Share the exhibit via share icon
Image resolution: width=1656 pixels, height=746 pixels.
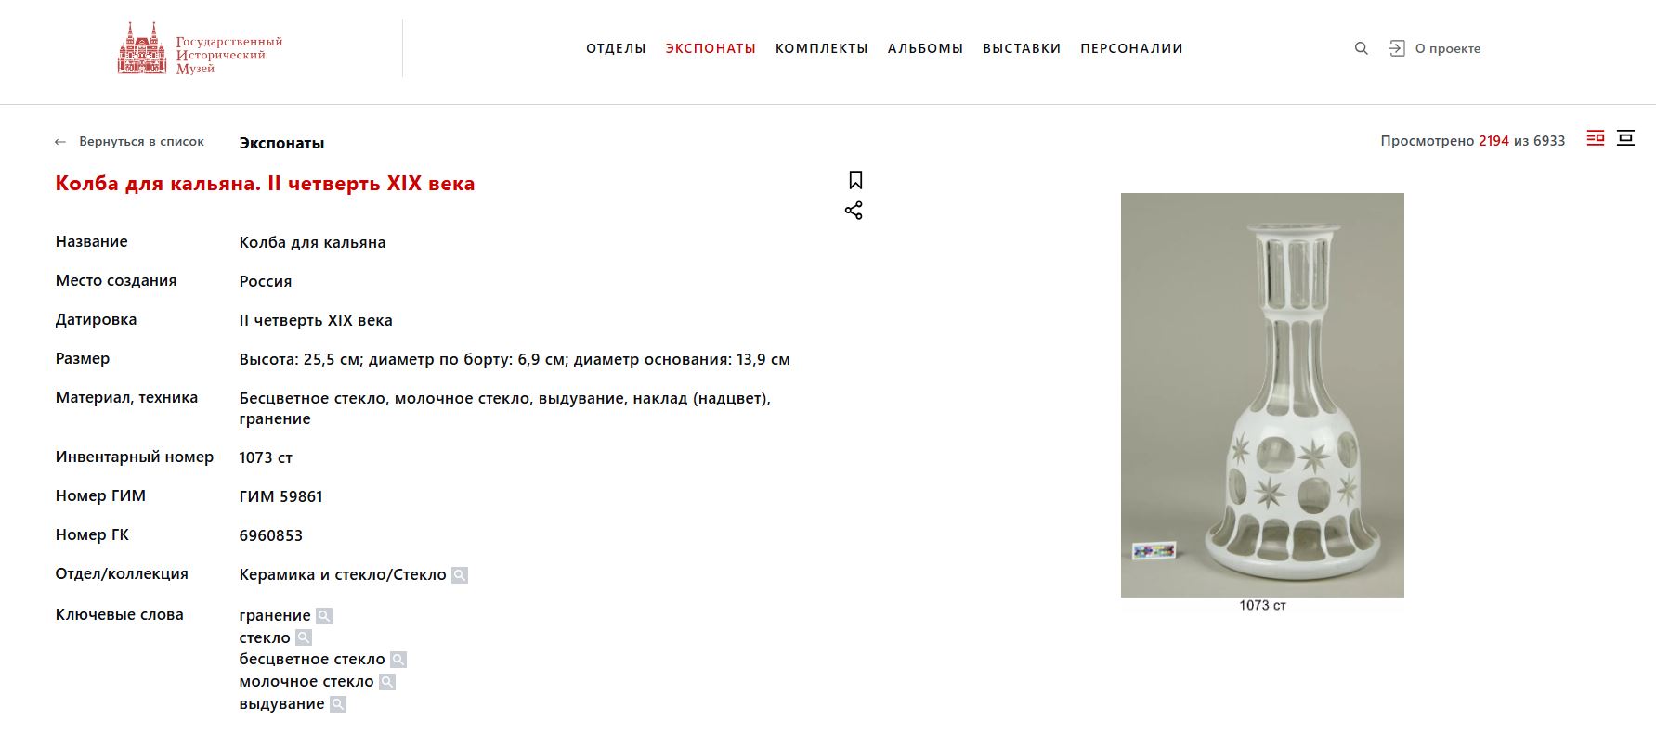(854, 211)
